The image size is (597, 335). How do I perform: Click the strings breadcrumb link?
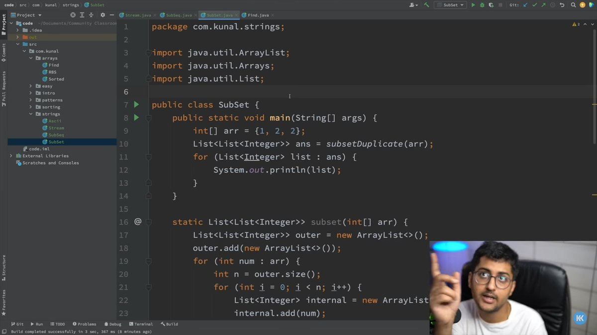pyautogui.click(x=70, y=4)
